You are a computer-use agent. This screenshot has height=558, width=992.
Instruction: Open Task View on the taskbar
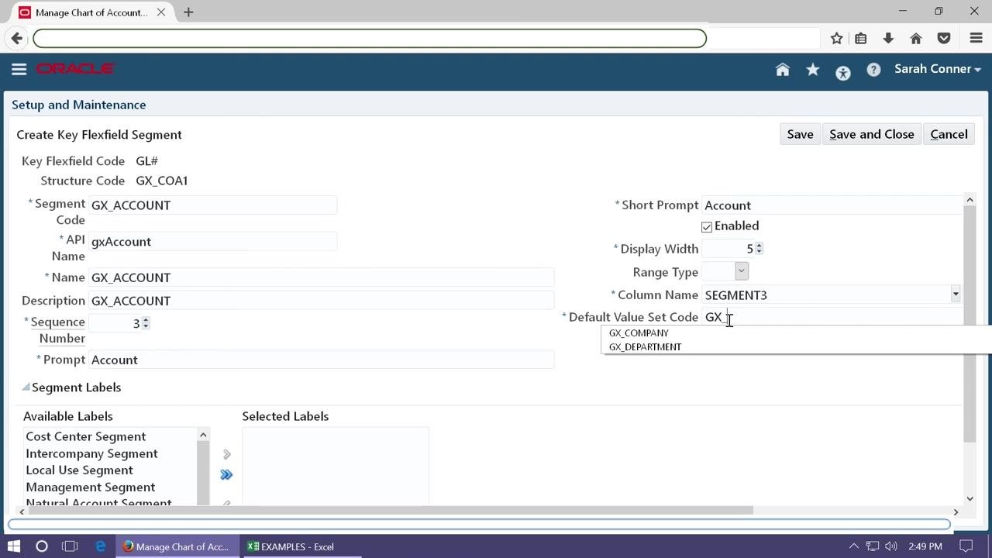pos(70,546)
